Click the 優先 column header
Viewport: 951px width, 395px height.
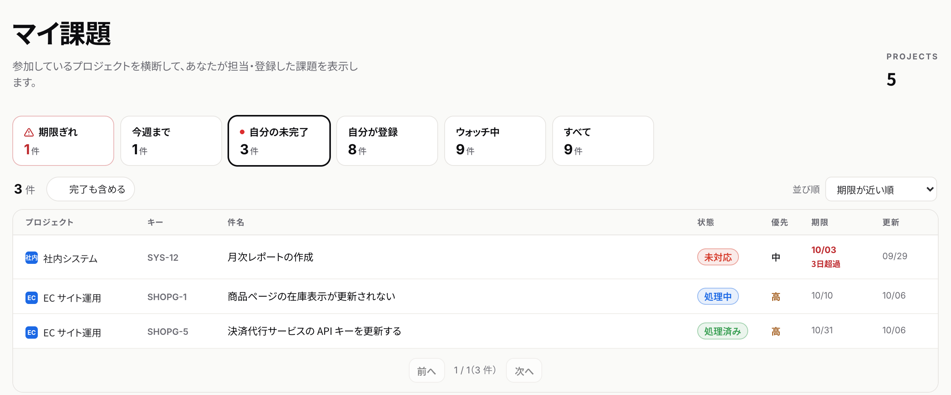[779, 222]
